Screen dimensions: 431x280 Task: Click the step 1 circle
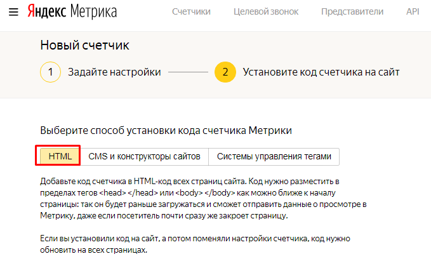[x=50, y=72]
